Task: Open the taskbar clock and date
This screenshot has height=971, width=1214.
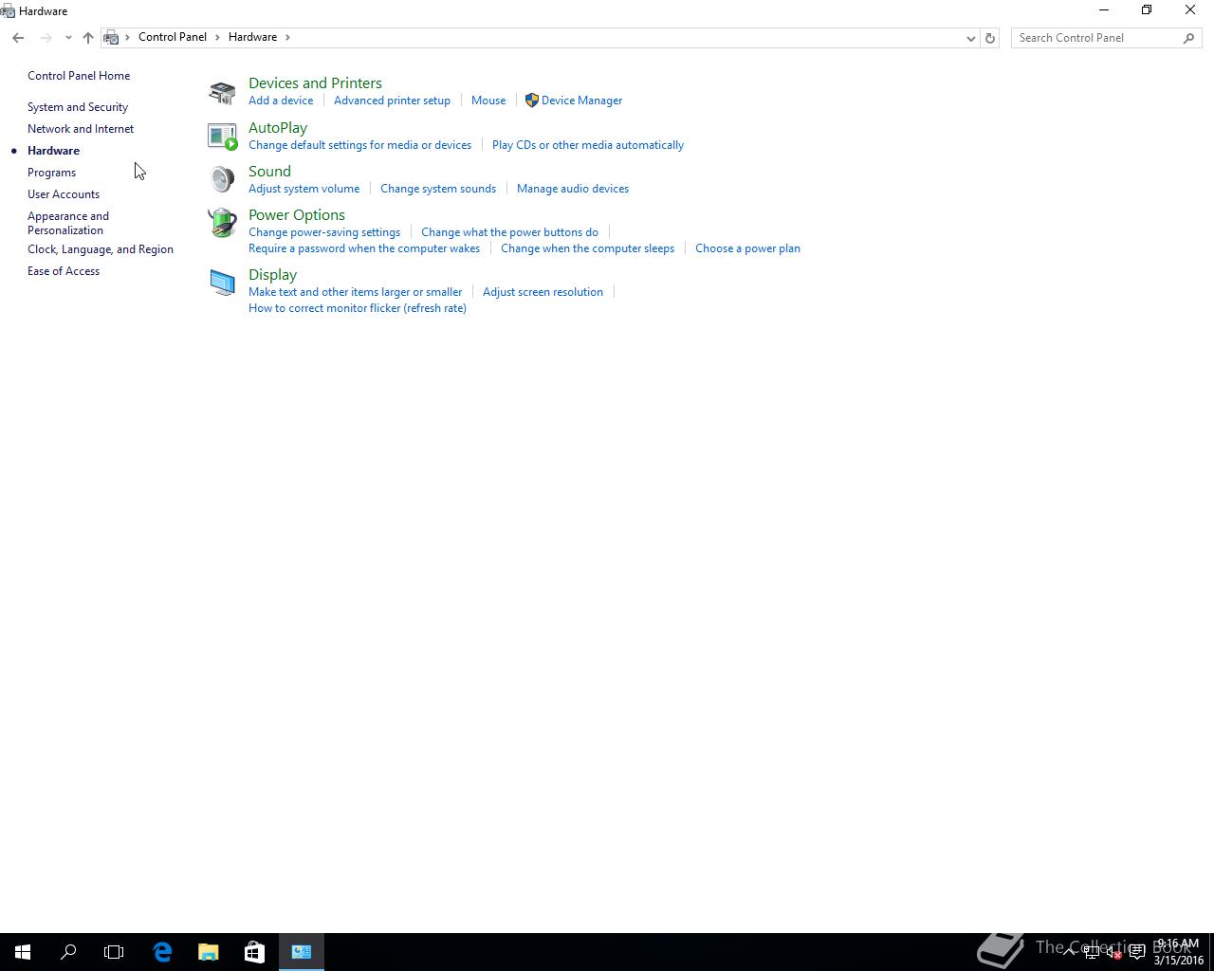Action: (1178, 952)
